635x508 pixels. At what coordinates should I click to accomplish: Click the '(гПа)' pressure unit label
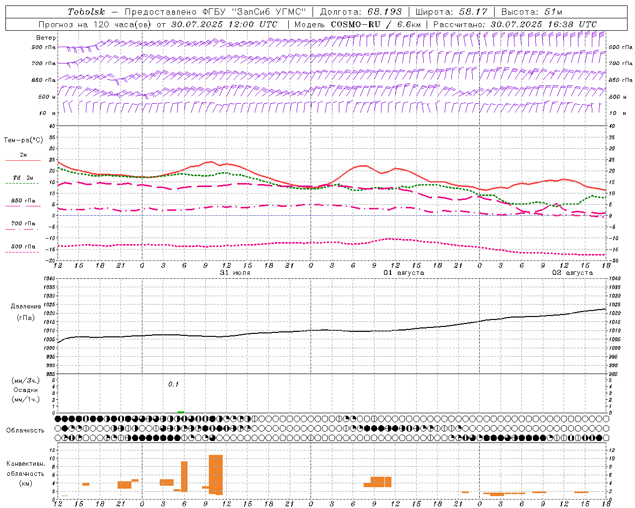26,318
